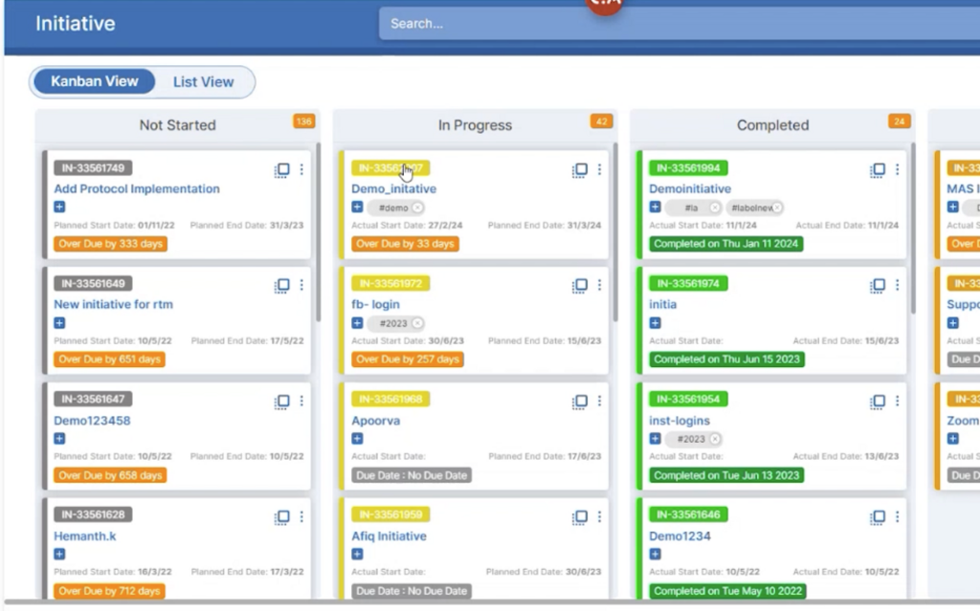
Task: Expand the options menu on fb- login card
Action: point(600,285)
